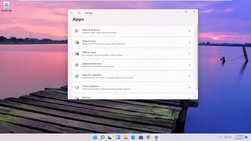
Task: Open taskbar Search
Action: (103, 137)
